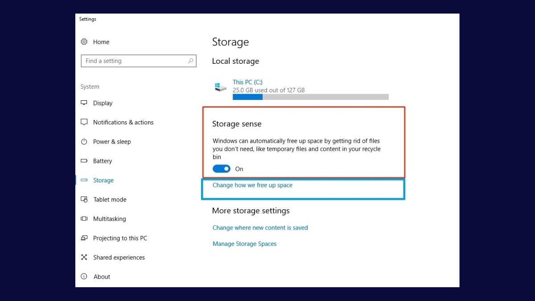Click the About info icon
This screenshot has height=301, width=535.
coord(84,276)
